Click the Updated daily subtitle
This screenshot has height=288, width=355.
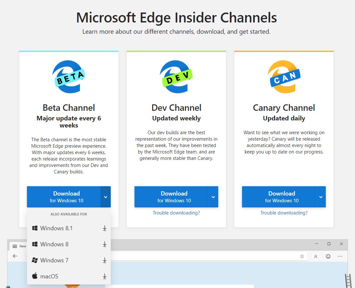coord(284,118)
